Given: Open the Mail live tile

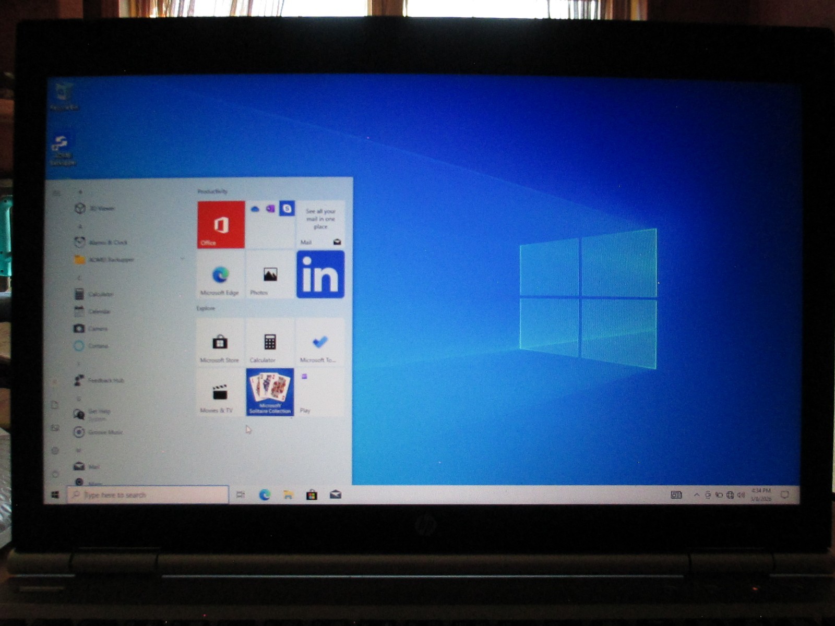Looking at the screenshot, I should (320, 224).
